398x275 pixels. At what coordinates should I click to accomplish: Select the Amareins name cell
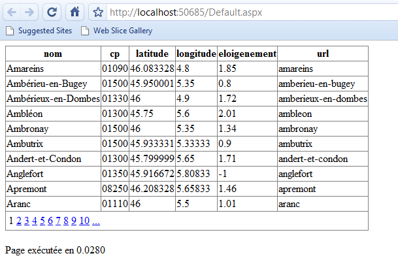pos(53,69)
